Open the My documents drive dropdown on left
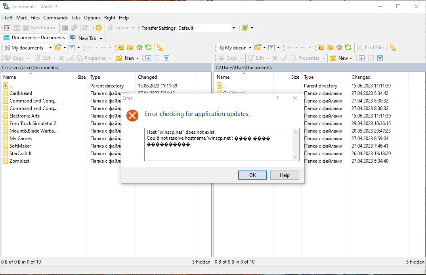Image resolution: width=426 pixels, height=275 pixels. [x=50, y=47]
